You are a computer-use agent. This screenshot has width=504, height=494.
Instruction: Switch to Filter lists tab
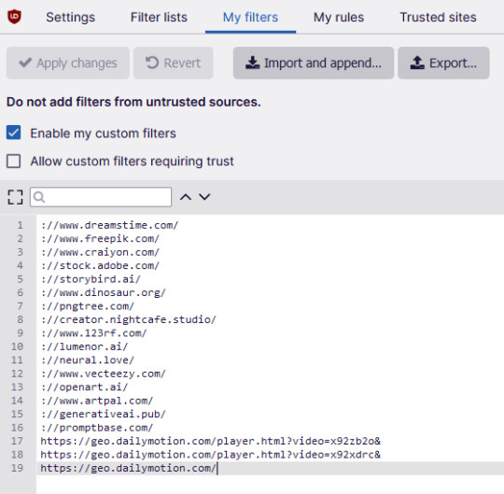159,17
